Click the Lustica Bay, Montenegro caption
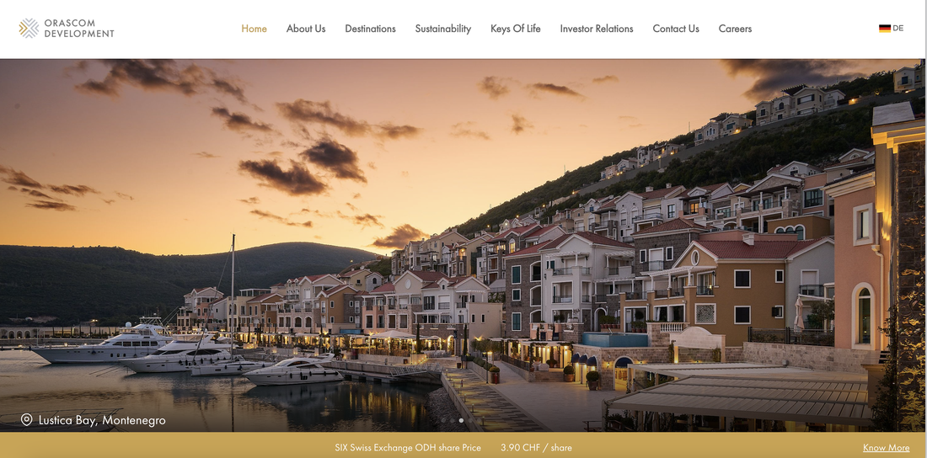This screenshot has height=458, width=927. [102, 421]
